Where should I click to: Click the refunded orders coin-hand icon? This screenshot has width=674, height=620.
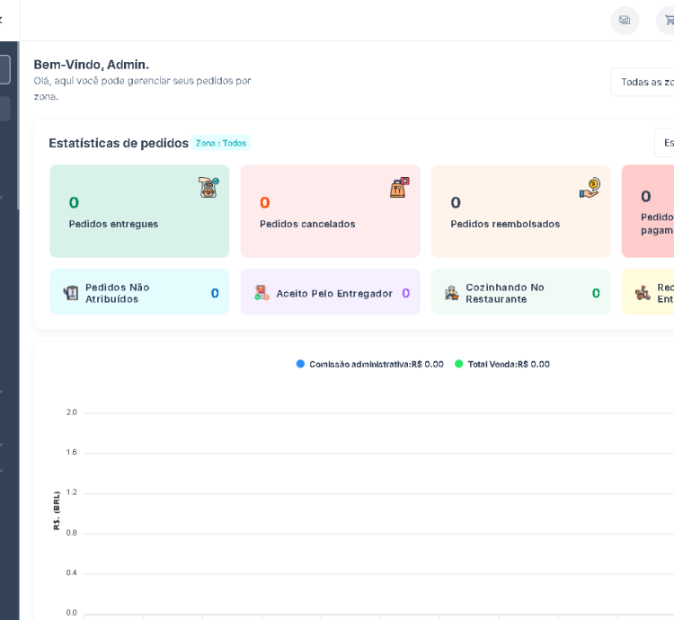[x=590, y=187]
